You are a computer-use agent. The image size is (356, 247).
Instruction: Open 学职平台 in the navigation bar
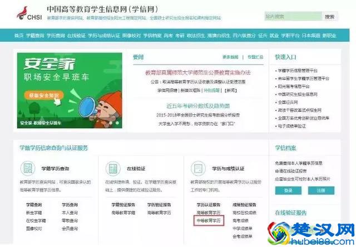(x=290, y=36)
